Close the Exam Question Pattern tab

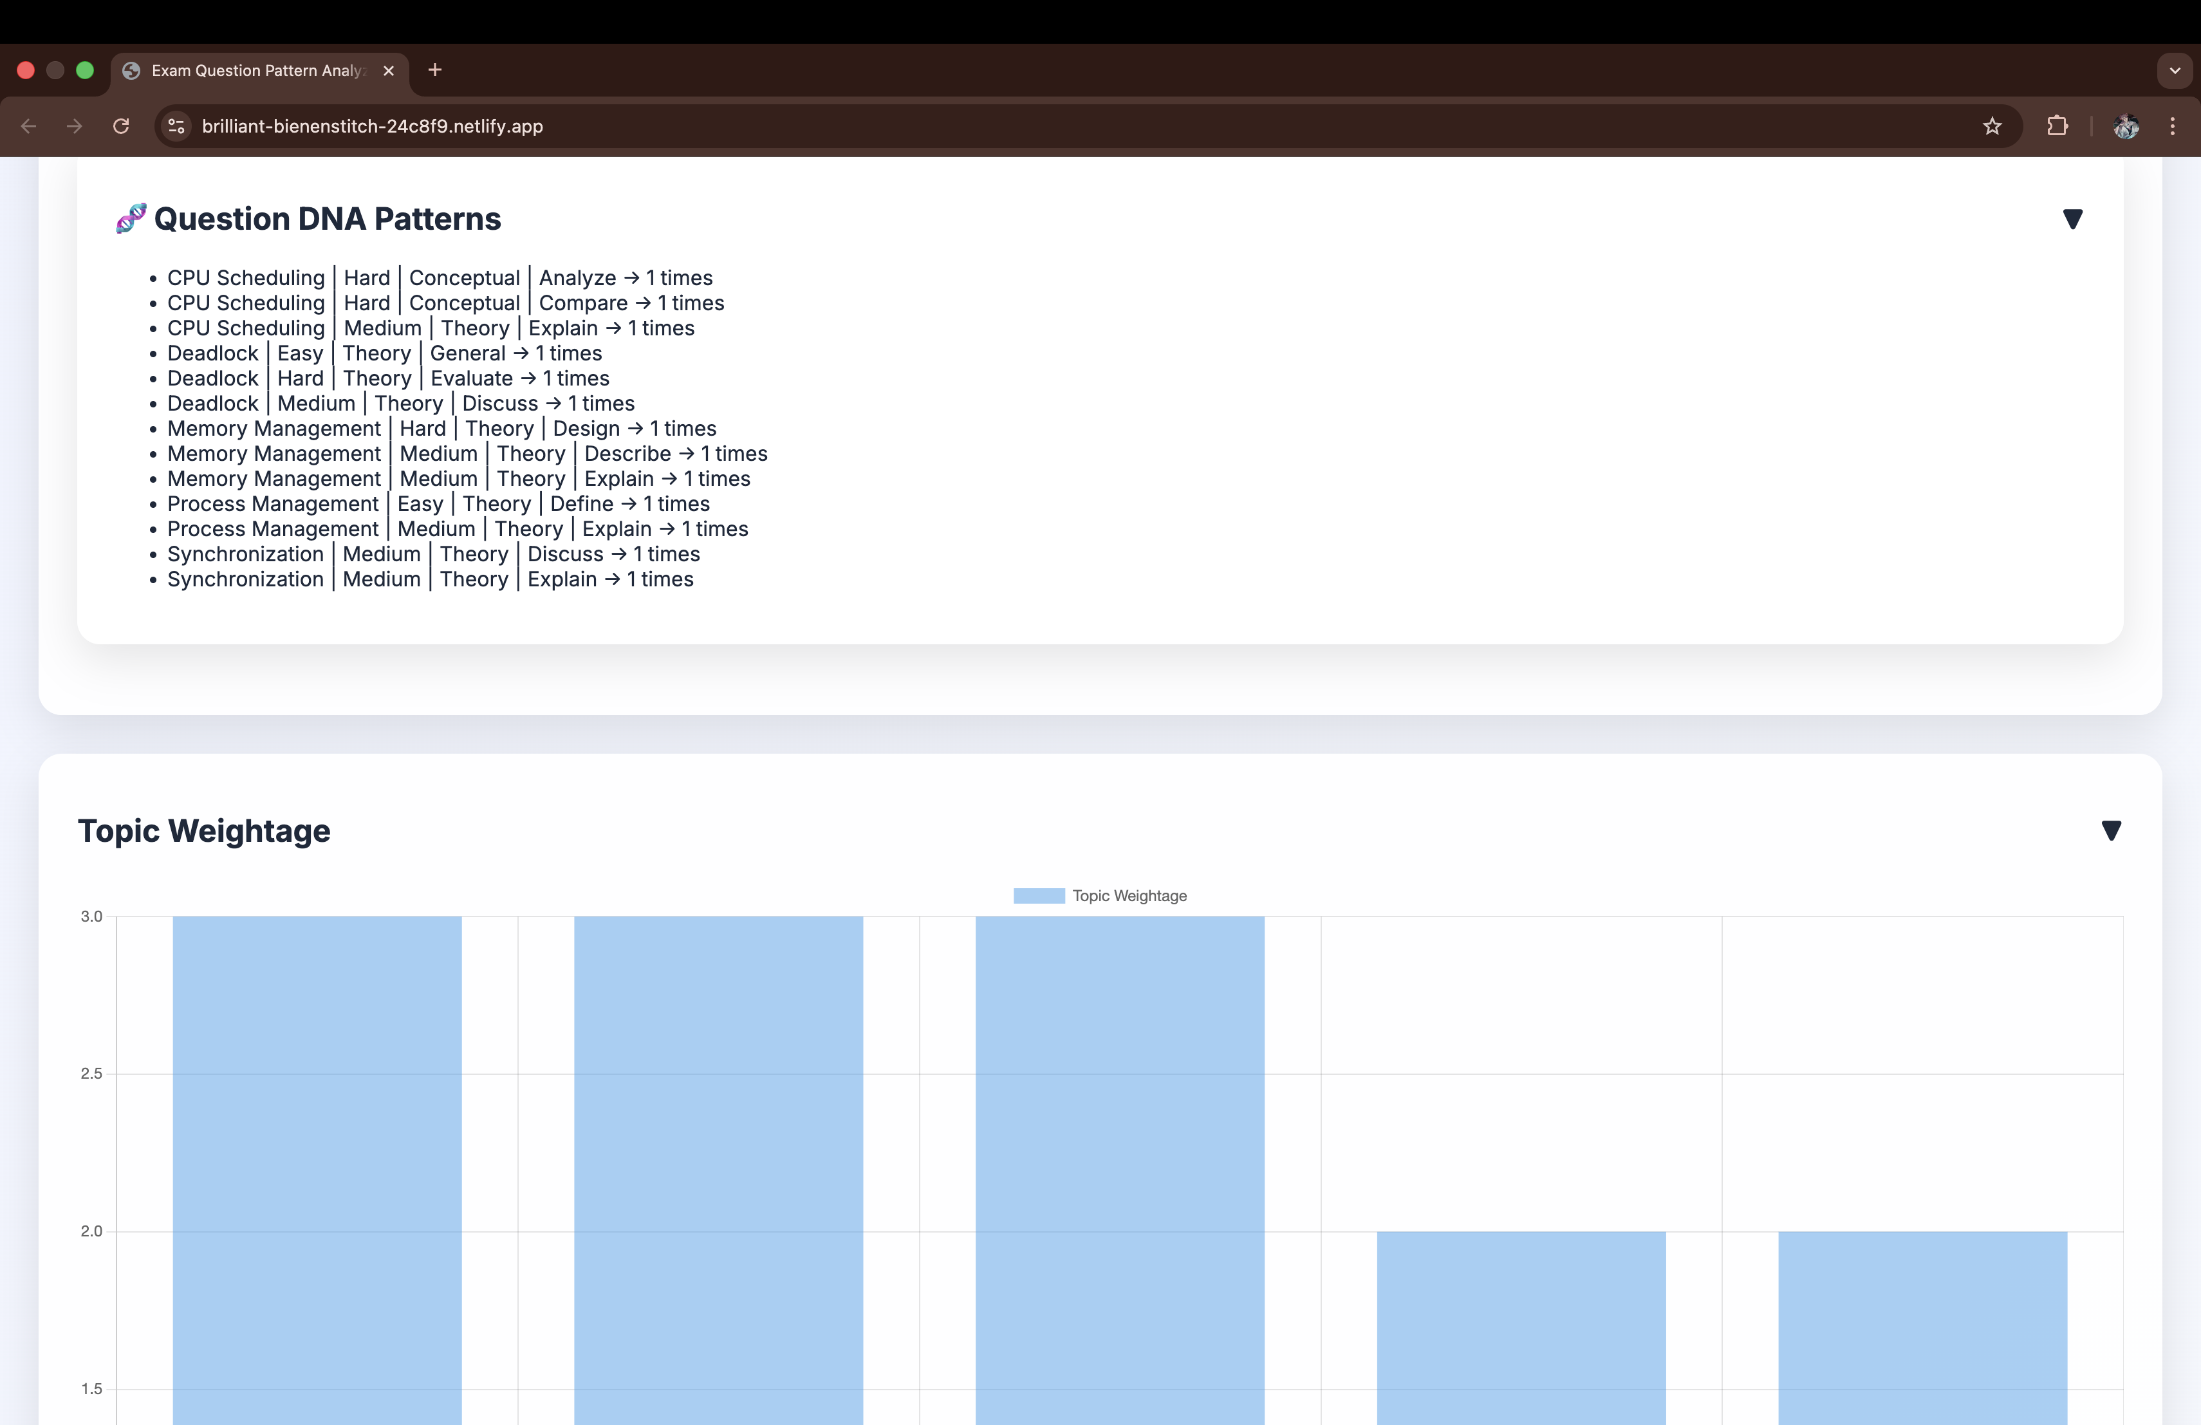tap(389, 70)
